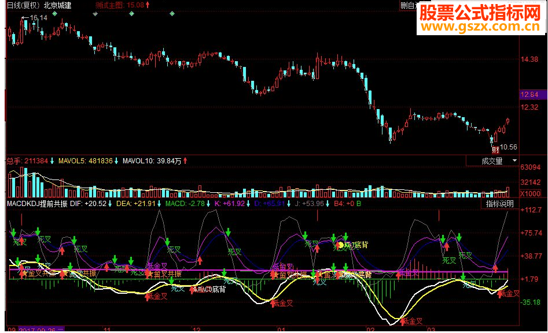The image size is (548, 333).
Task: Click the 32142 volume axis label
Action: point(530,182)
